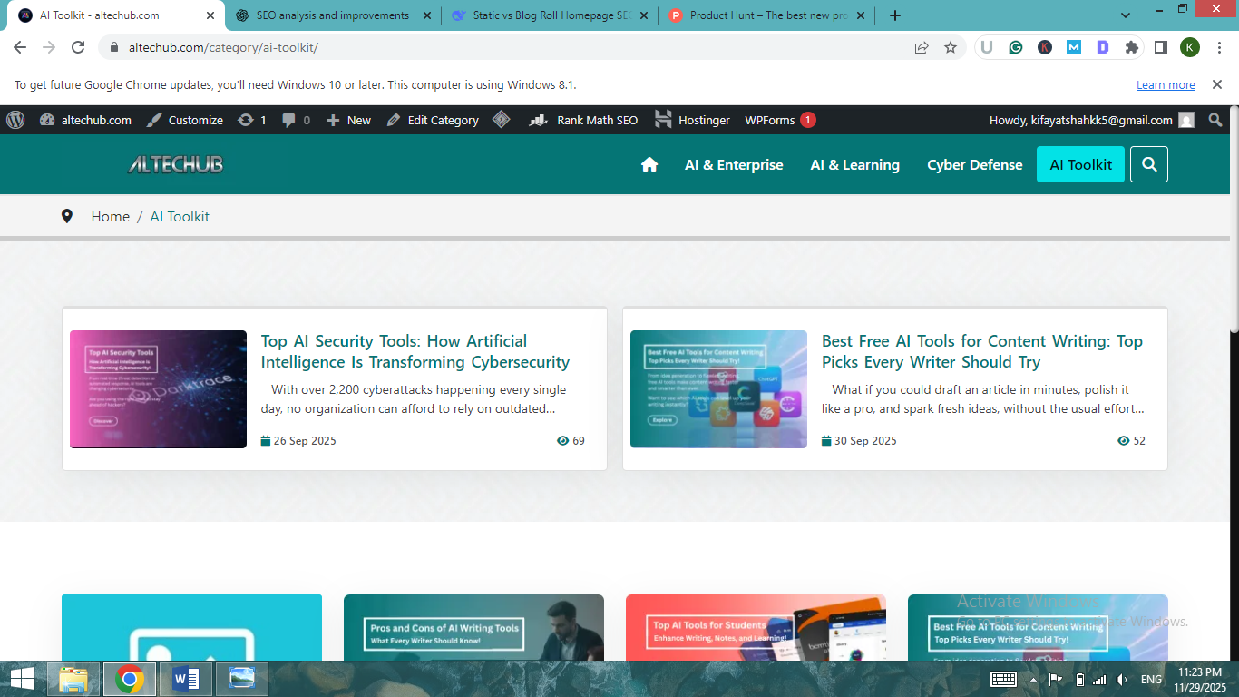Open the Top AI Tools for Students card
Screen dimensions: 1239x697
756,627
